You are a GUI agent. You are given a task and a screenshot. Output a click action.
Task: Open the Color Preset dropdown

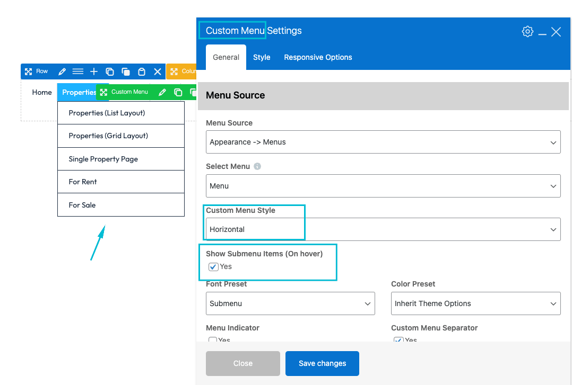click(x=475, y=303)
